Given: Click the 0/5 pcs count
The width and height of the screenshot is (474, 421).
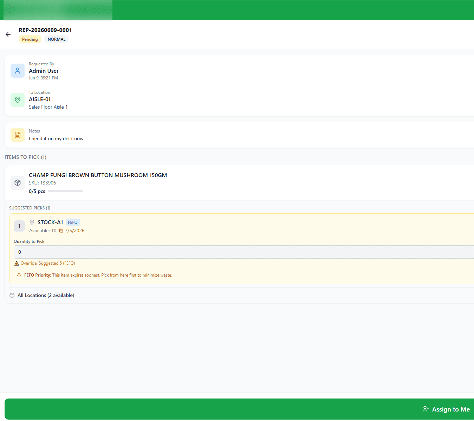Looking at the screenshot, I should tap(37, 192).
